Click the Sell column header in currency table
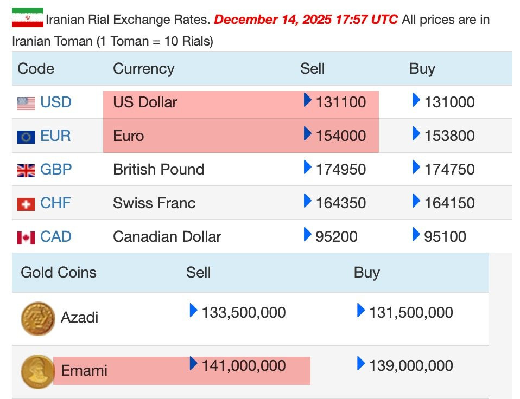The image size is (520, 399). click(313, 68)
